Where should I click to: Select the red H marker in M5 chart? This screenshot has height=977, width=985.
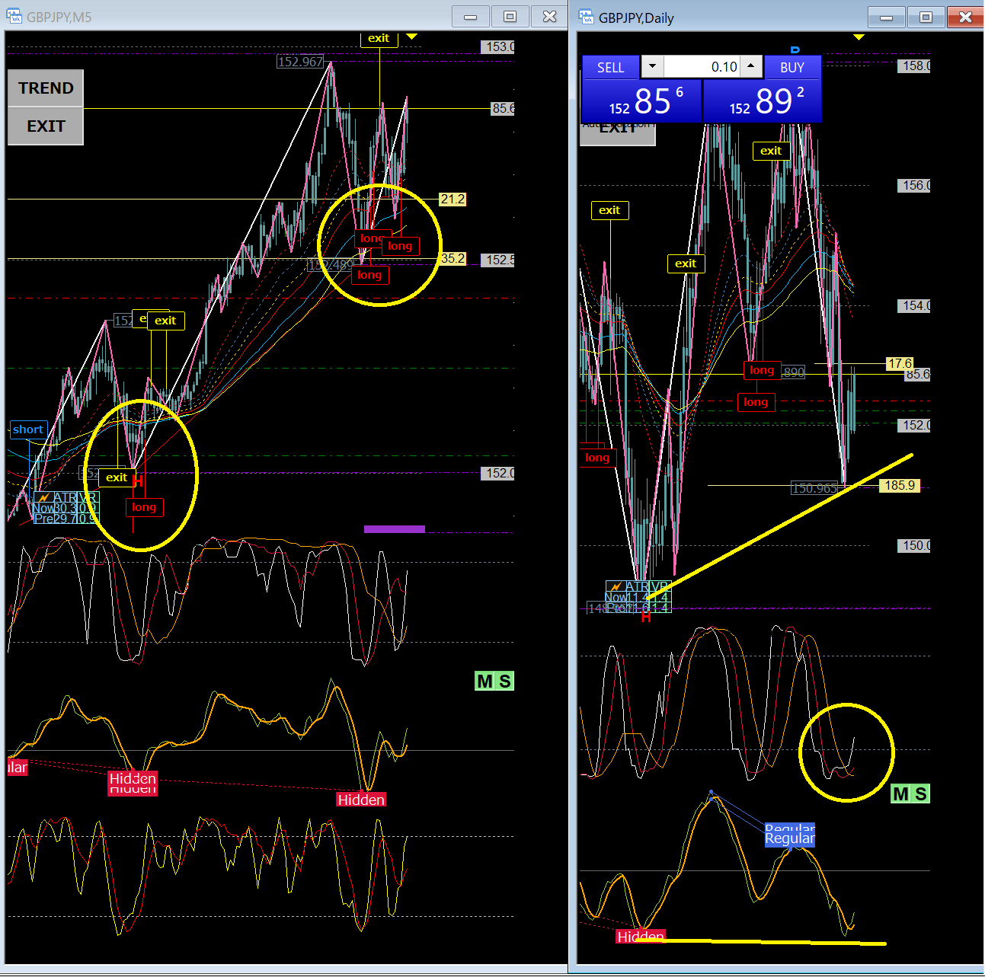pyautogui.click(x=138, y=481)
